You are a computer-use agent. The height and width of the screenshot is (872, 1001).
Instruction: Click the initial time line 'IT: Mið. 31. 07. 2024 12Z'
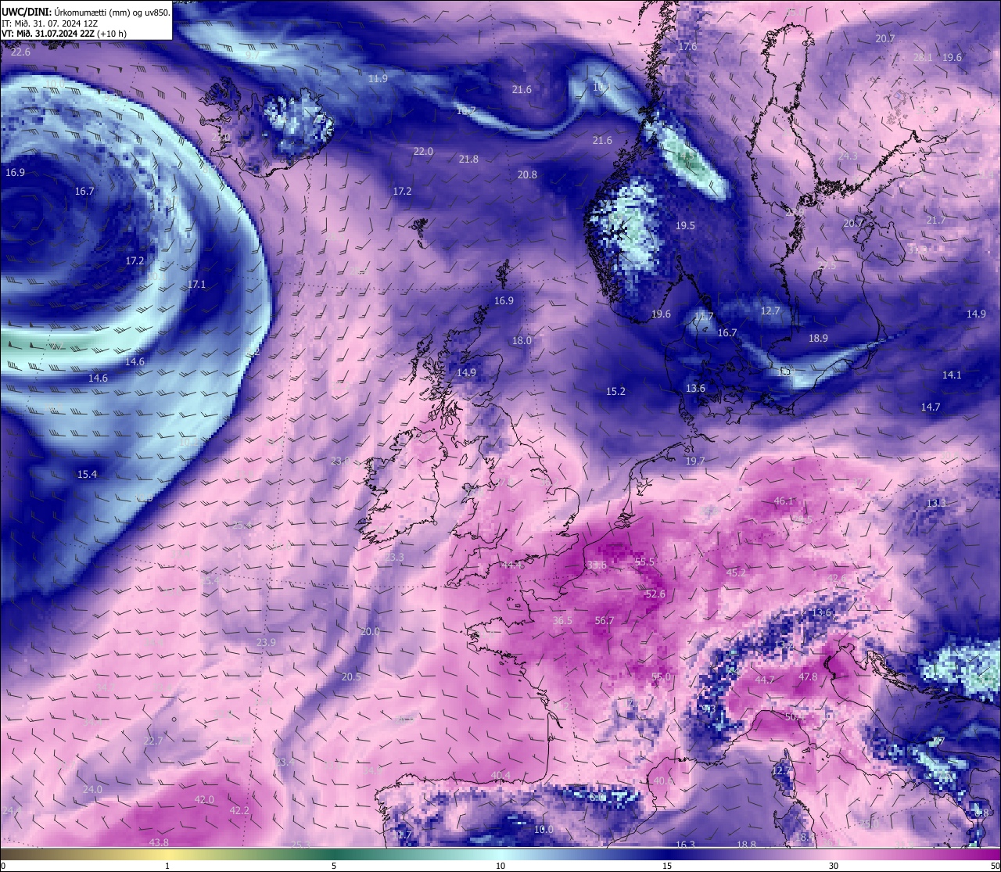click(x=49, y=23)
